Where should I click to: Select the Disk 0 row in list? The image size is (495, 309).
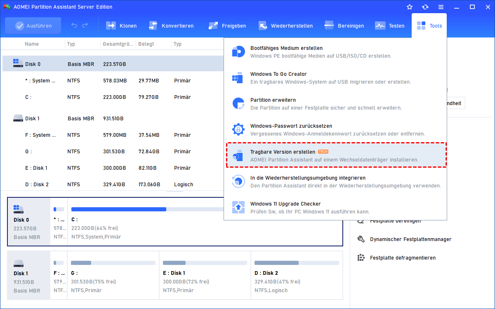(113, 64)
